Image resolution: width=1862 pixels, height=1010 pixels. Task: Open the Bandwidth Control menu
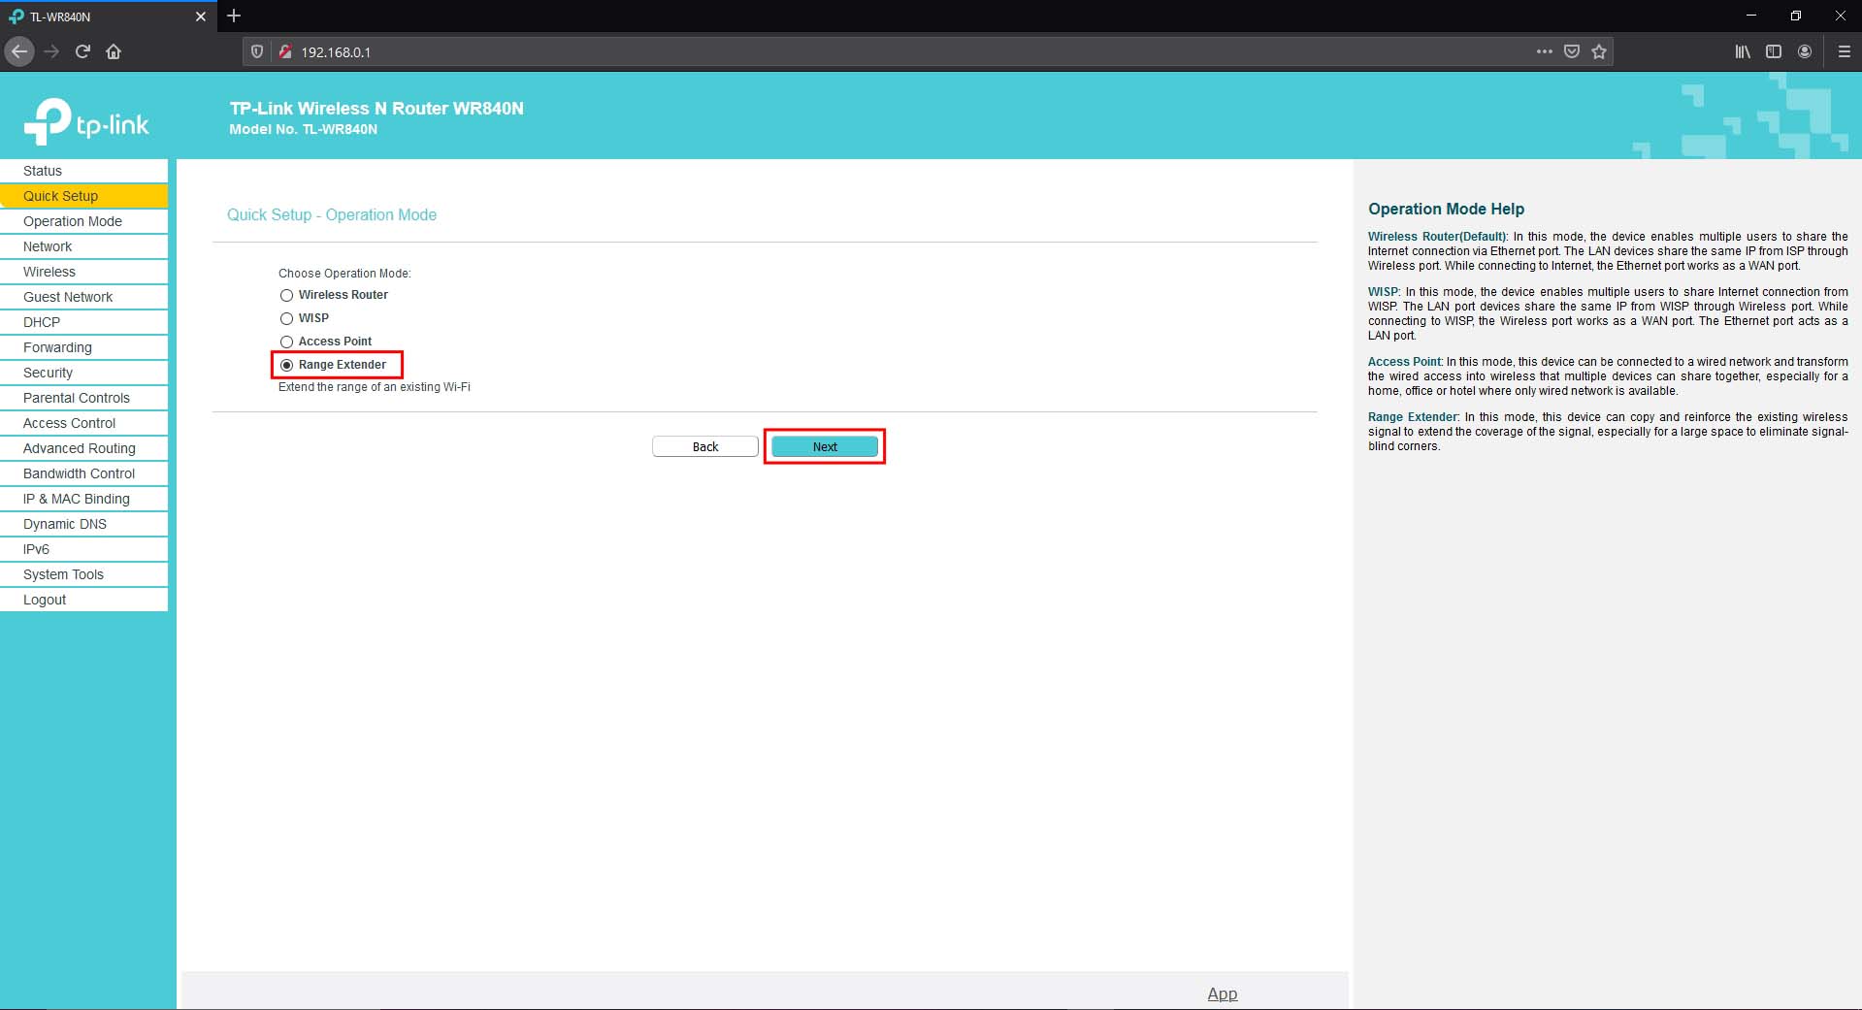[83, 473]
